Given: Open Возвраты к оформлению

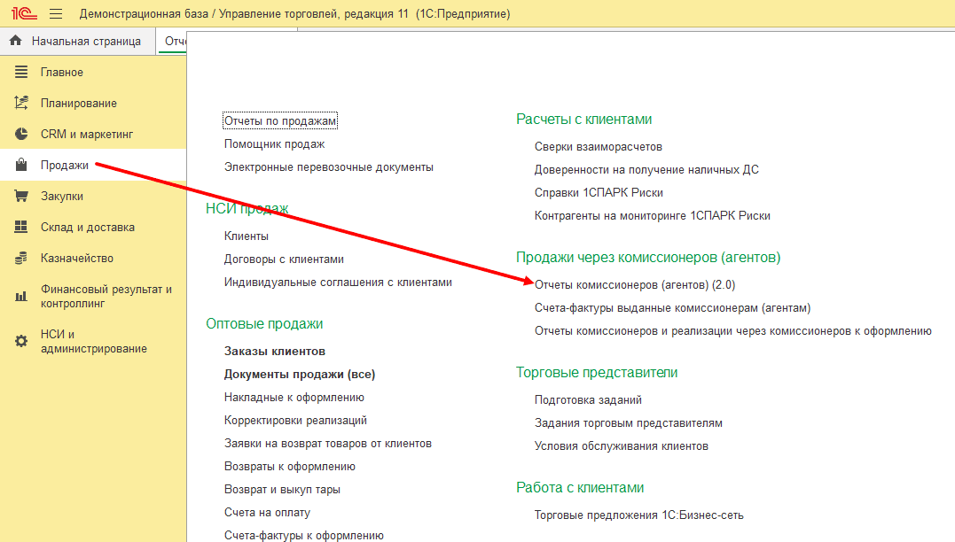Looking at the screenshot, I should pos(290,467).
